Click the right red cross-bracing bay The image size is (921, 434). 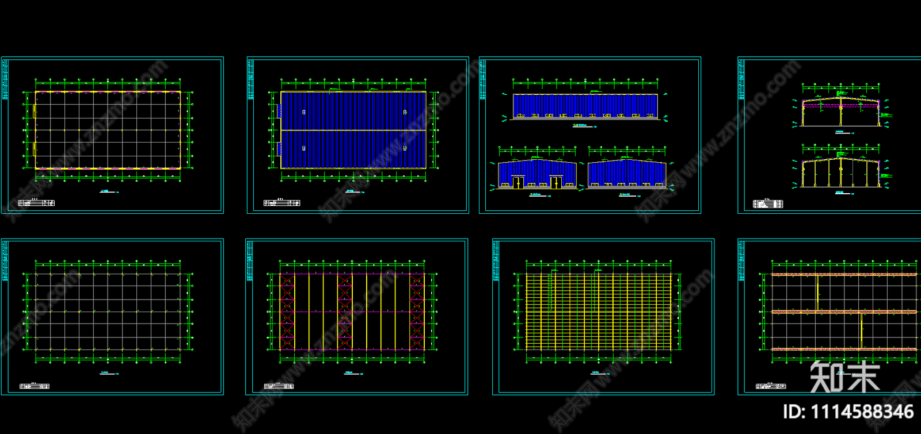(417, 312)
